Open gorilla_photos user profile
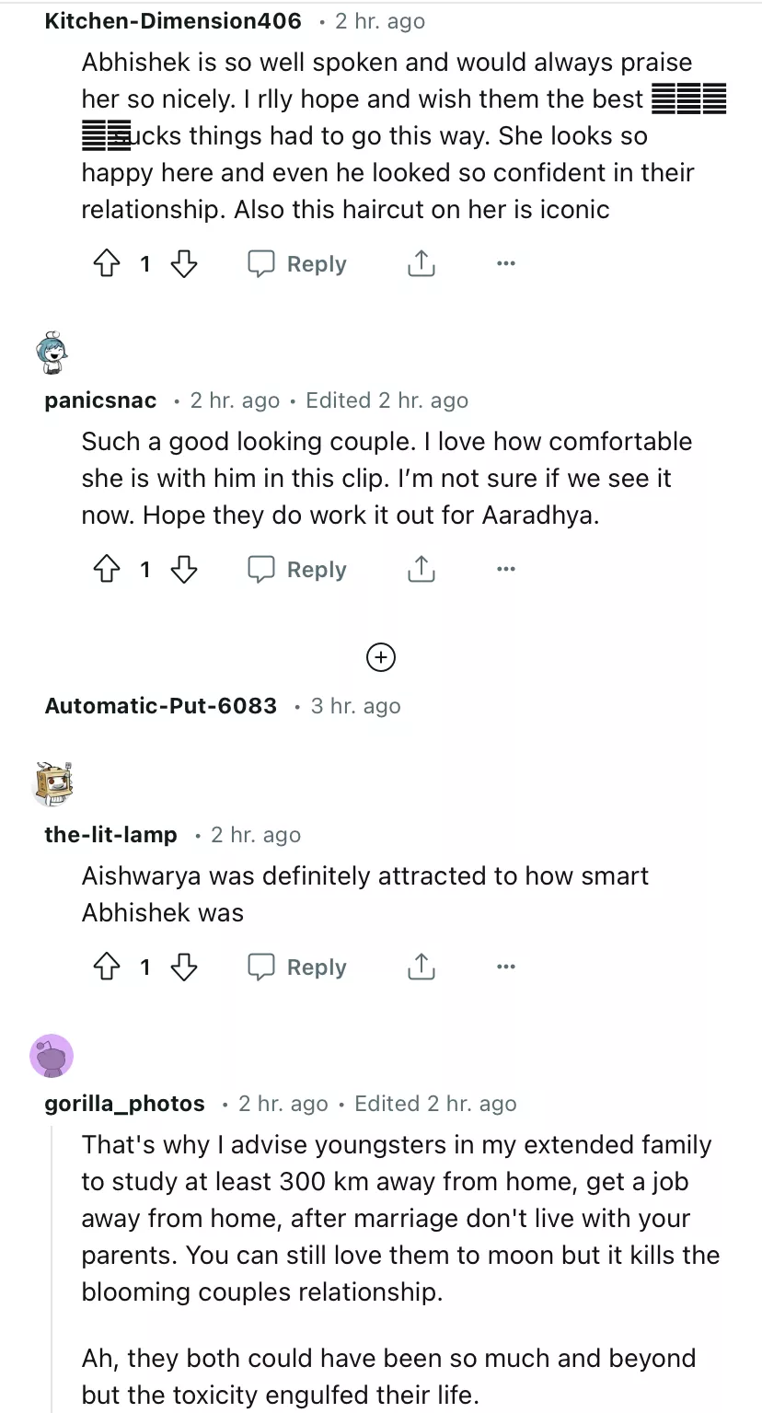This screenshot has height=1413, width=762. [124, 1104]
